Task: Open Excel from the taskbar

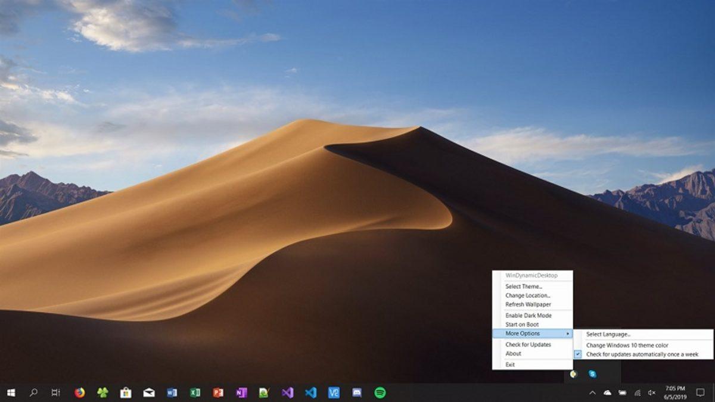Action: [x=194, y=392]
